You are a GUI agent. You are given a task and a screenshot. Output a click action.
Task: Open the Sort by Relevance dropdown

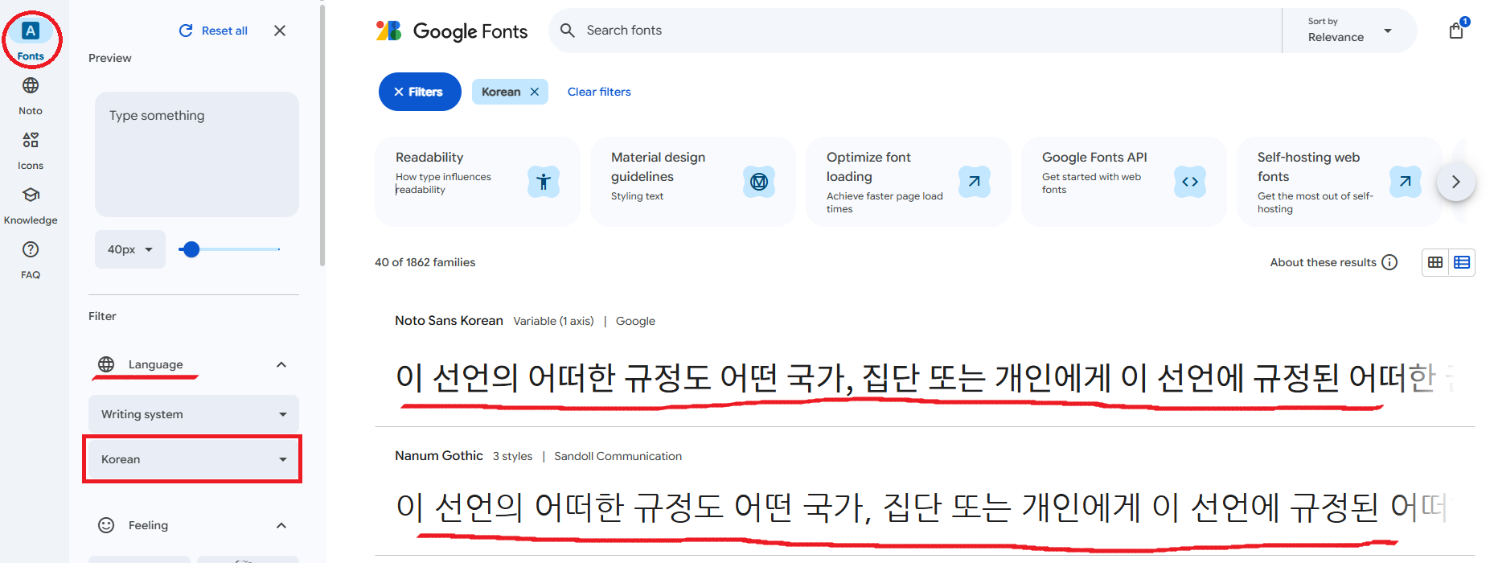click(x=1349, y=31)
